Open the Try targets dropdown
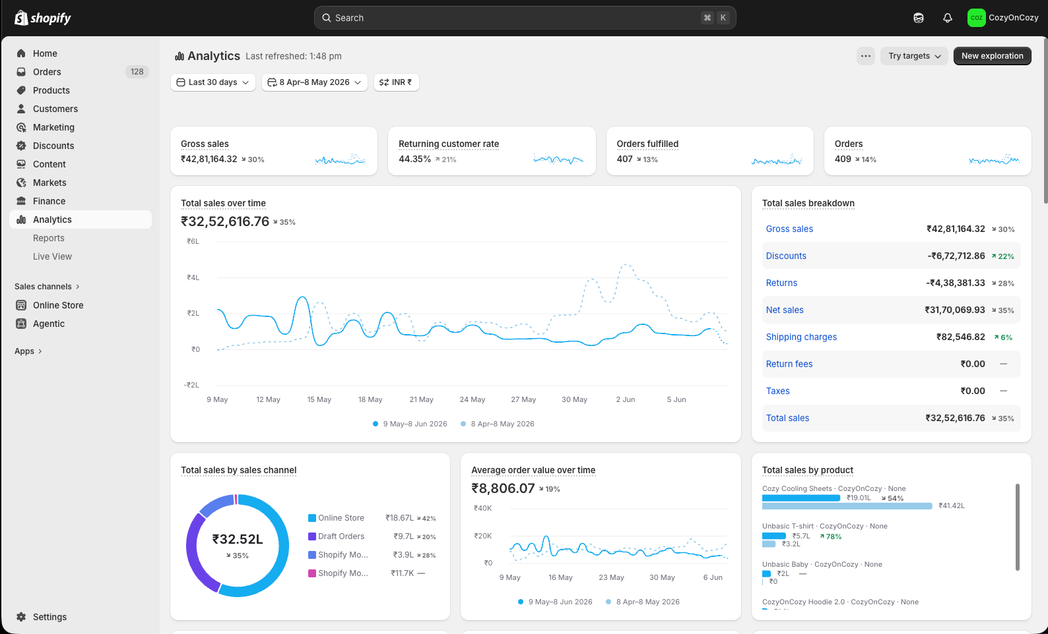Screen dimensions: 1048x634 [915, 56]
